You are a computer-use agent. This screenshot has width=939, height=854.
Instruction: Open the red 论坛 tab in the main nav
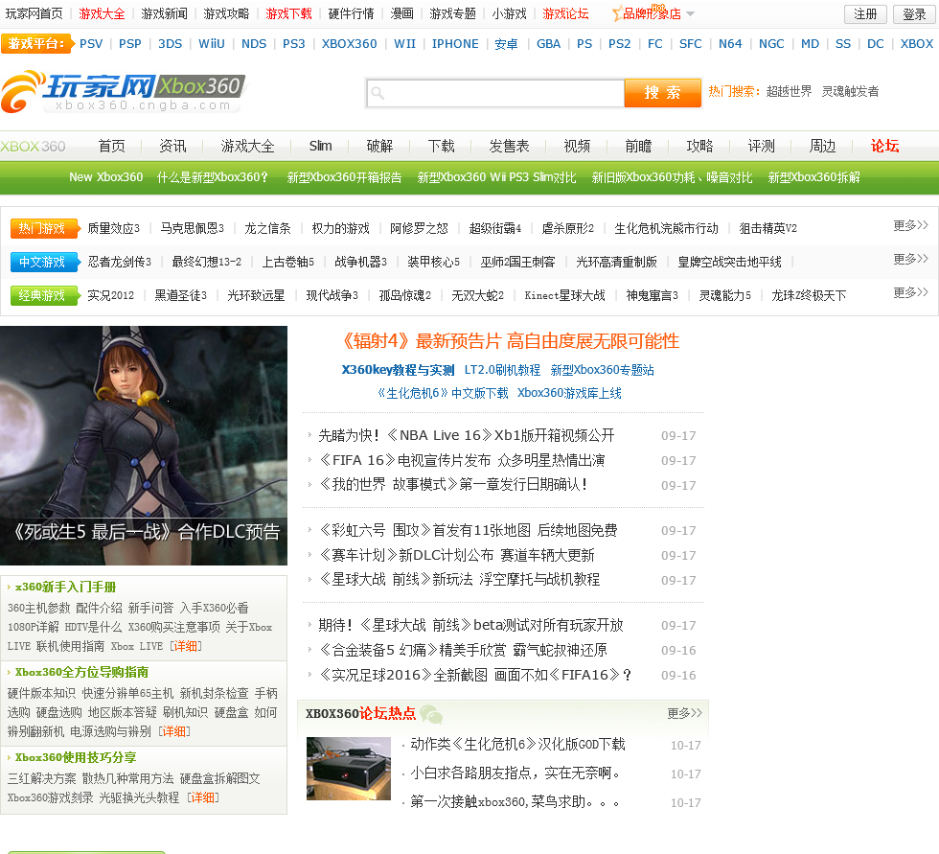(884, 146)
